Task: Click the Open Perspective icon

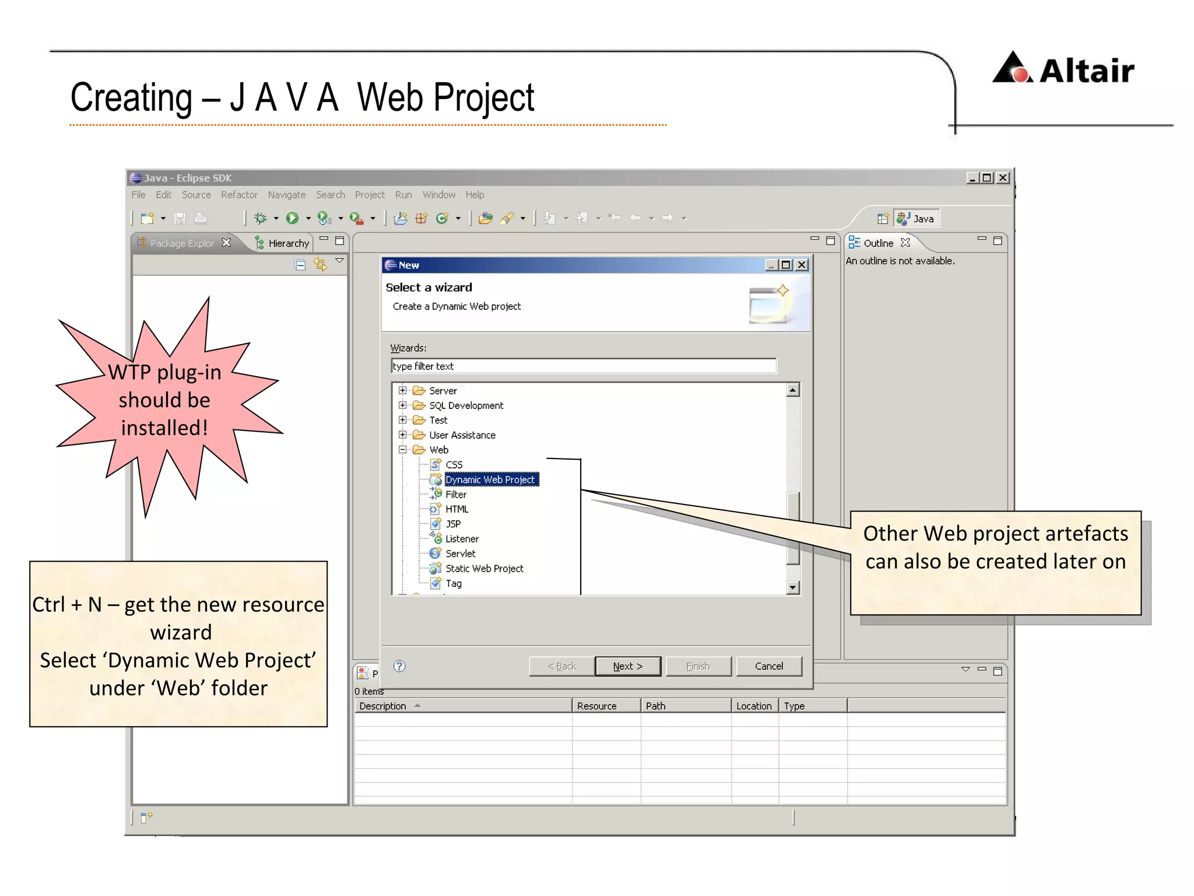Action: (x=883, y=219)
